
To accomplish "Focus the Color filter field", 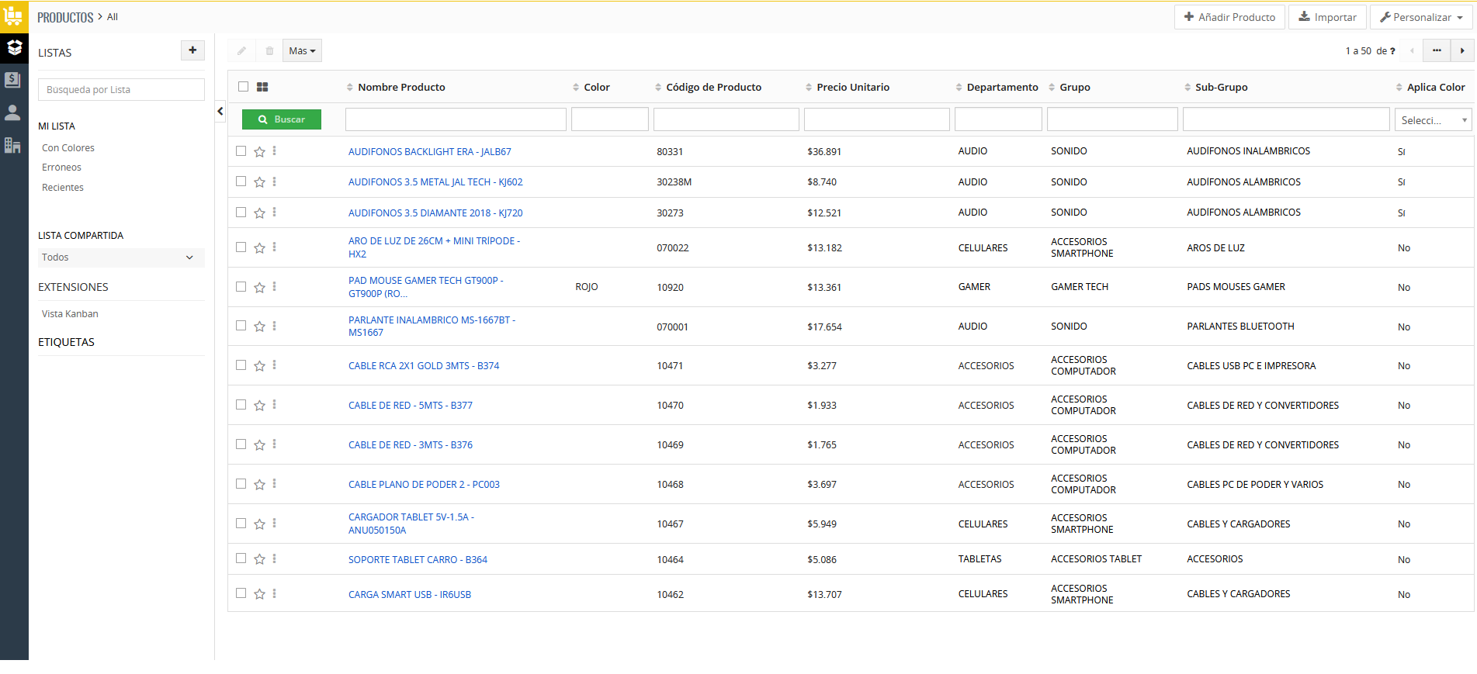I will 610,119.
